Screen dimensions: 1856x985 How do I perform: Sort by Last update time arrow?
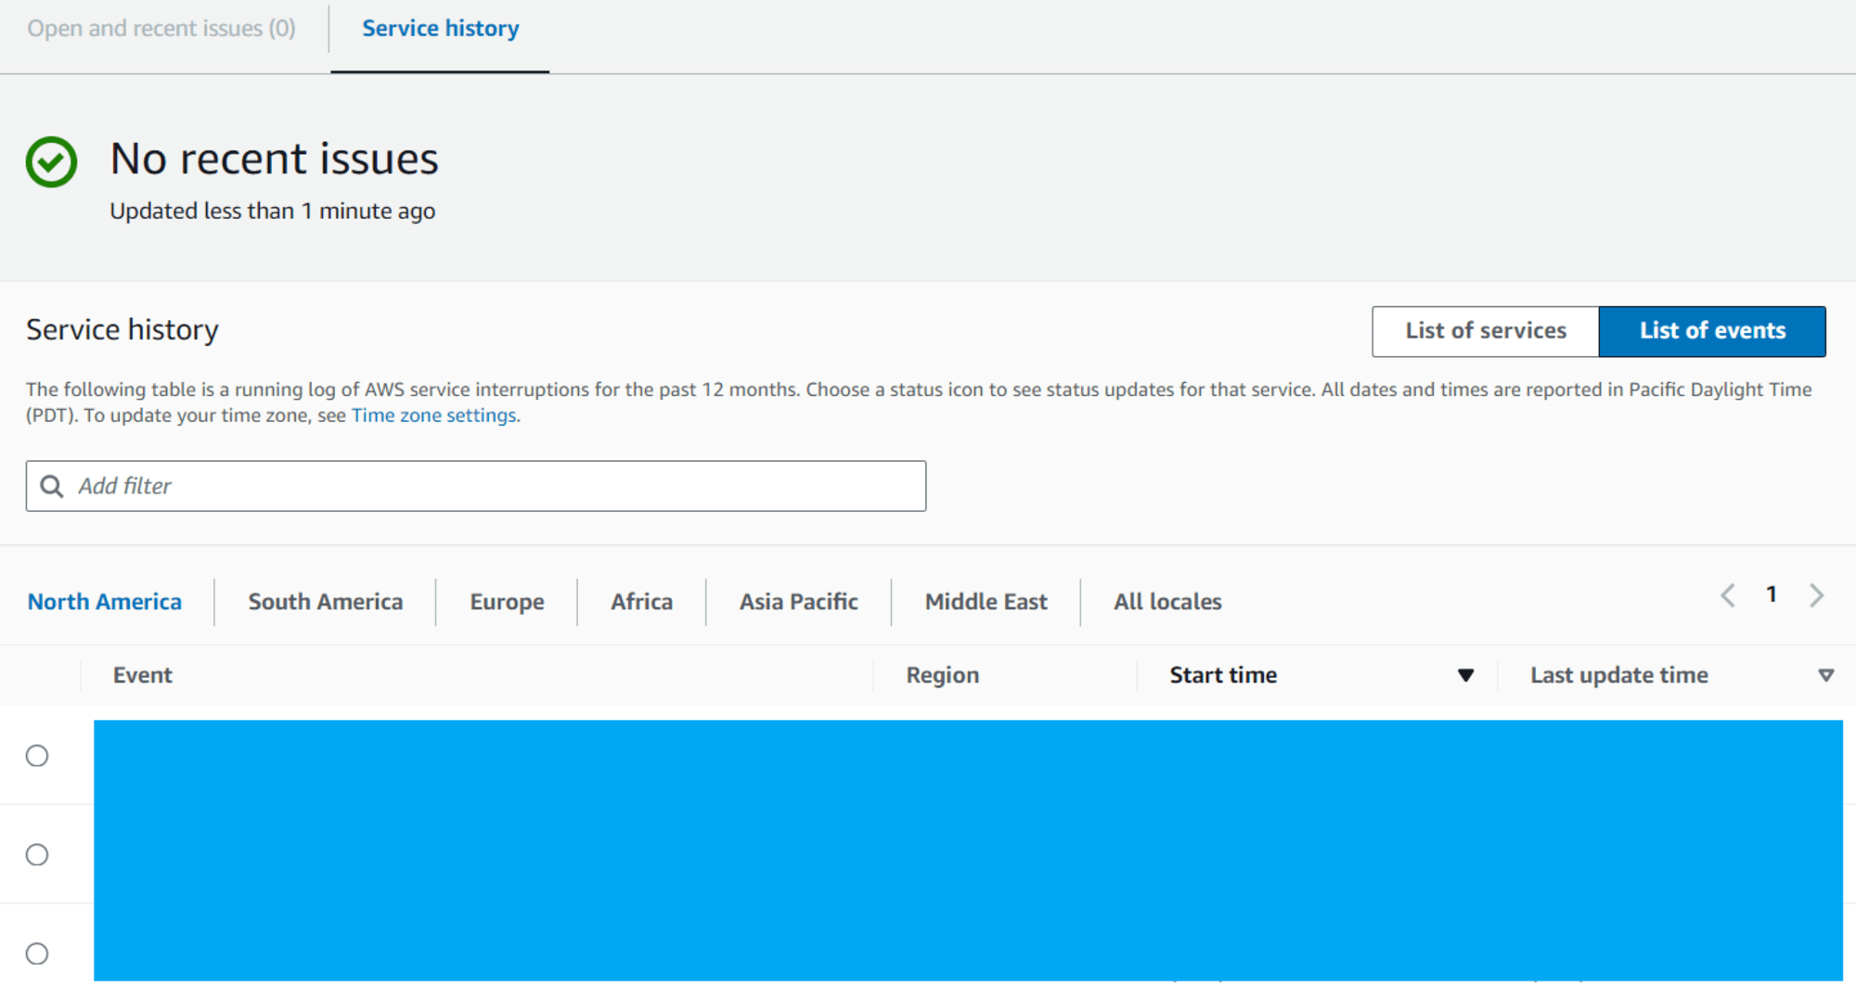[1825, 675]
